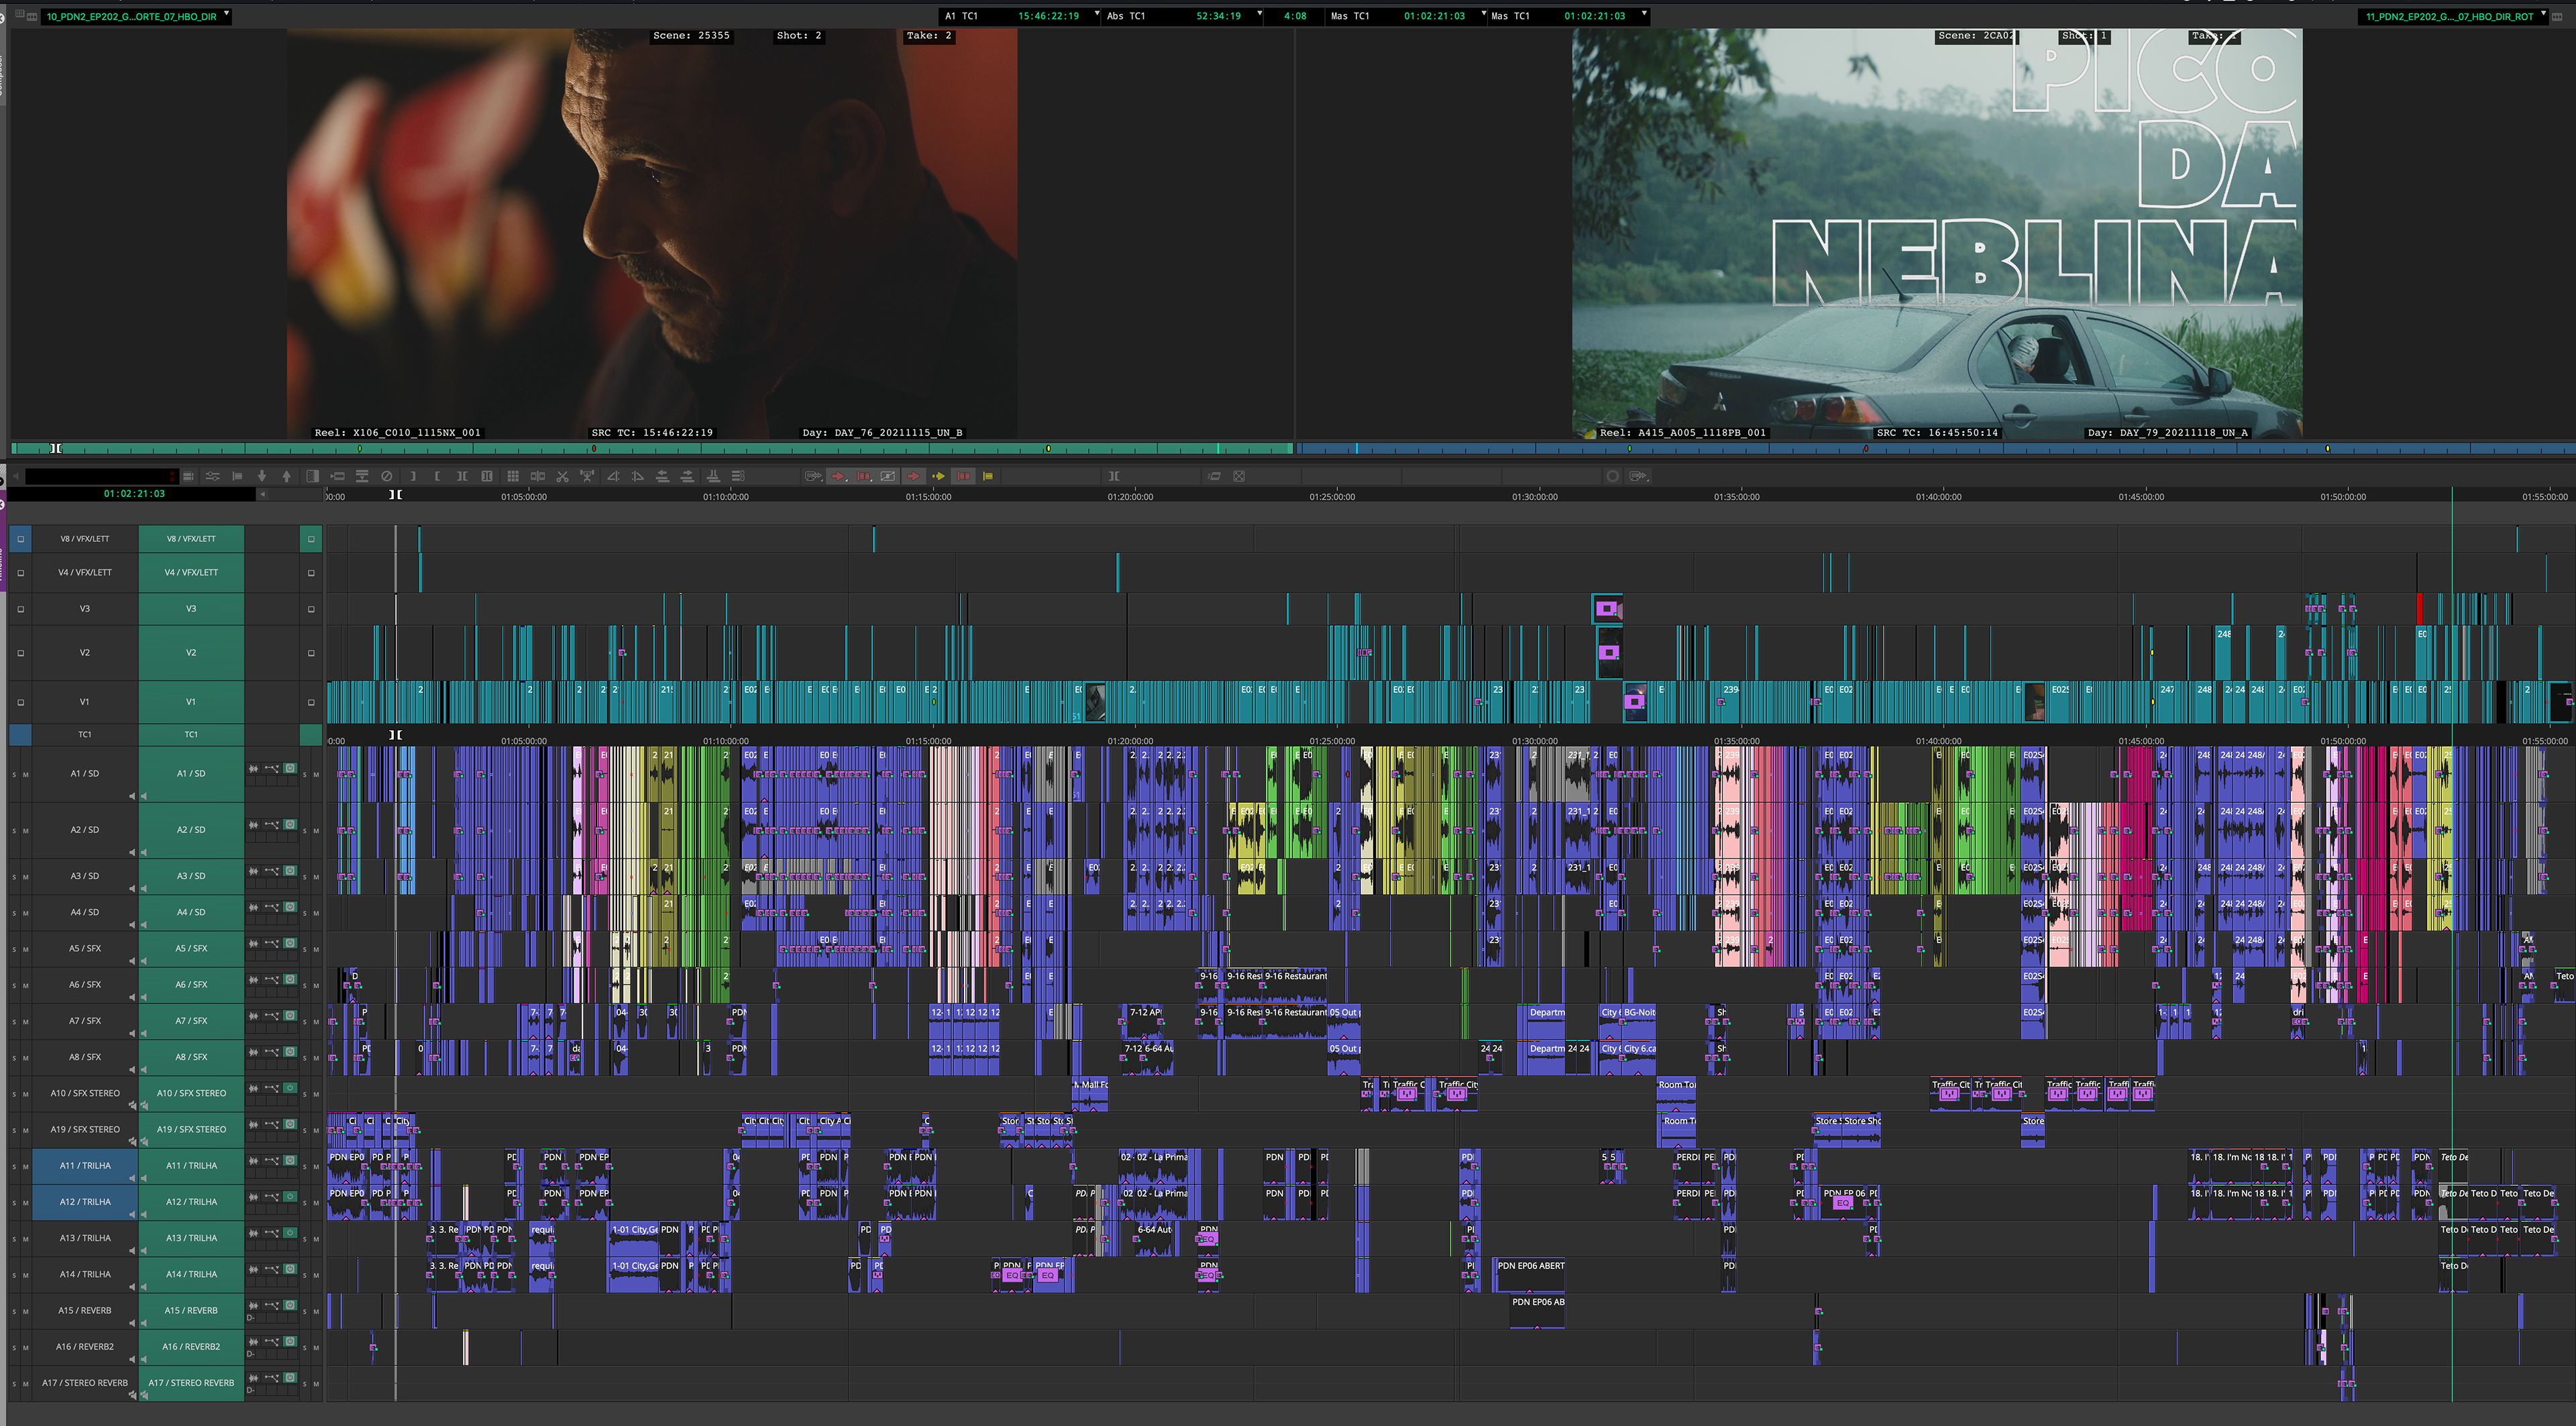Select the yellow segment arrow tool
The image size is (2576, 1426).
pyautogui.click(x=938, y=476)
